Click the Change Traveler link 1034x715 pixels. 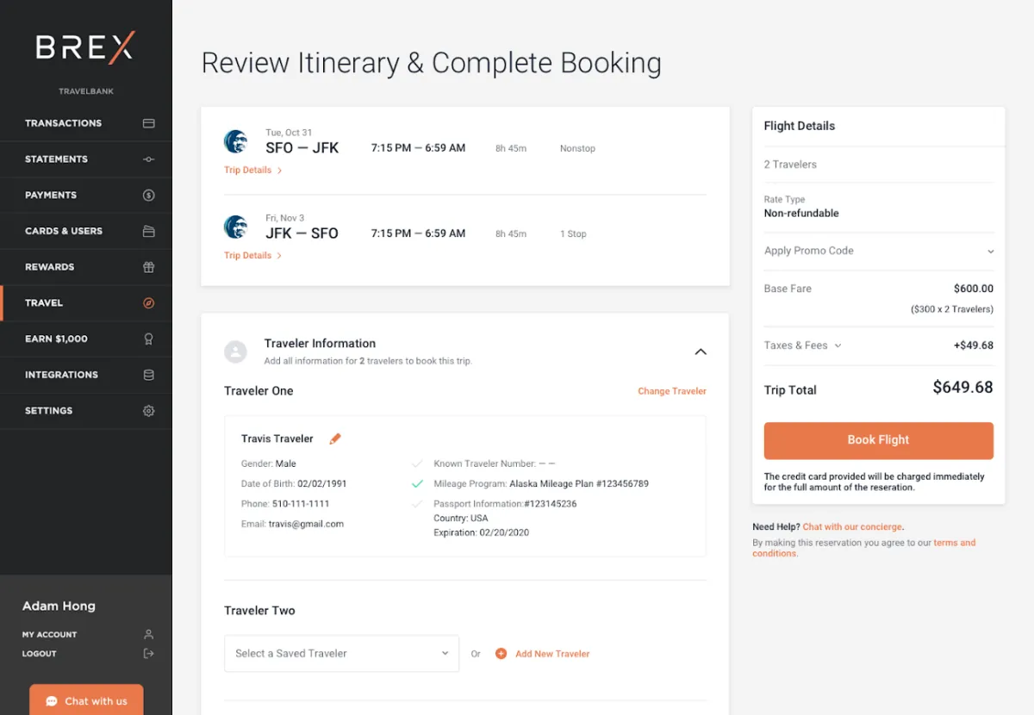(672, 390)
